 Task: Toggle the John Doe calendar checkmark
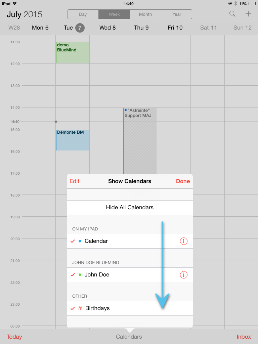coord(73,275)
